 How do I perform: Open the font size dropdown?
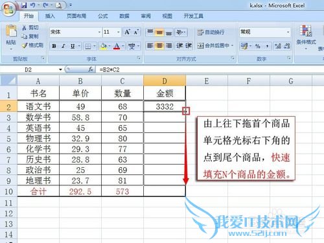(119, 32)
